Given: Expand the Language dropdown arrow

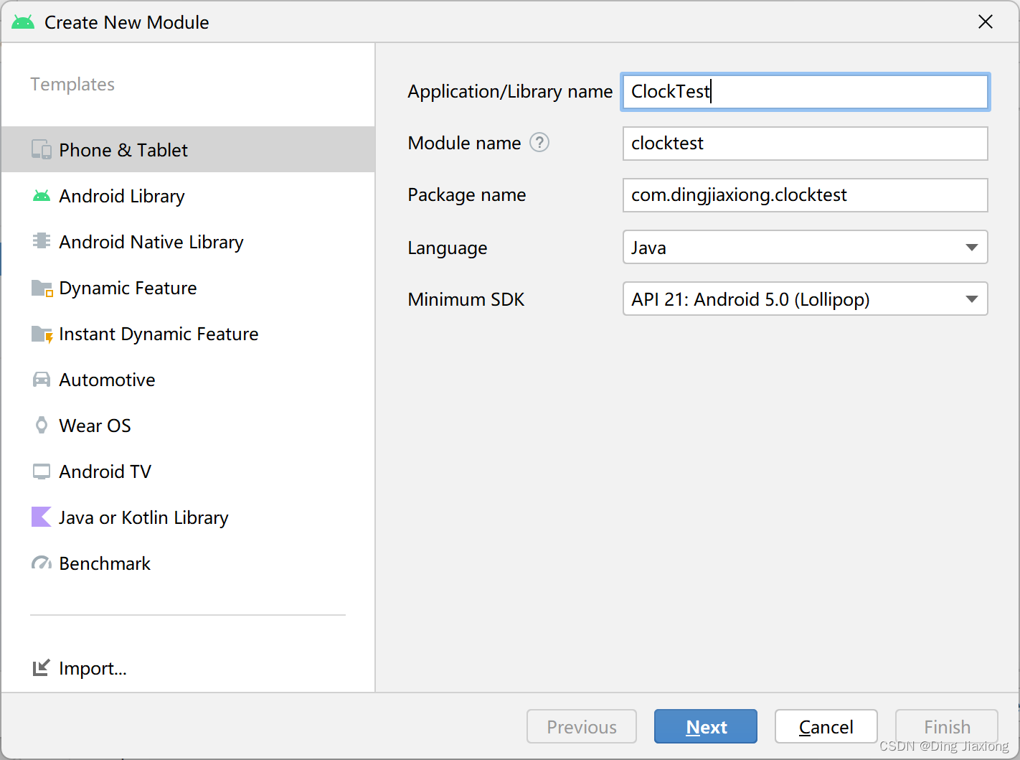Looking at the screenshot, I should pyautogui.click(x=972, y=248).
